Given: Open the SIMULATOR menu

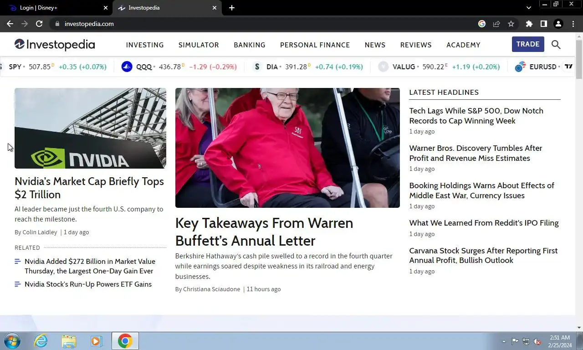Looking at the screenshot, I should coord(199,45).
